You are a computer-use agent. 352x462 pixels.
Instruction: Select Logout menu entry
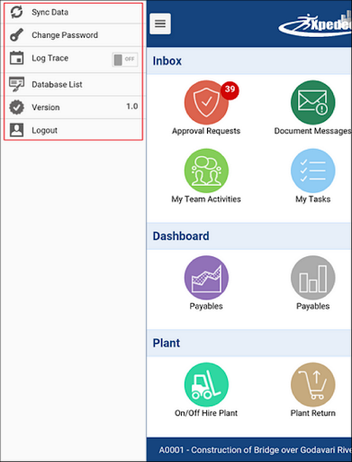(73, 130)
